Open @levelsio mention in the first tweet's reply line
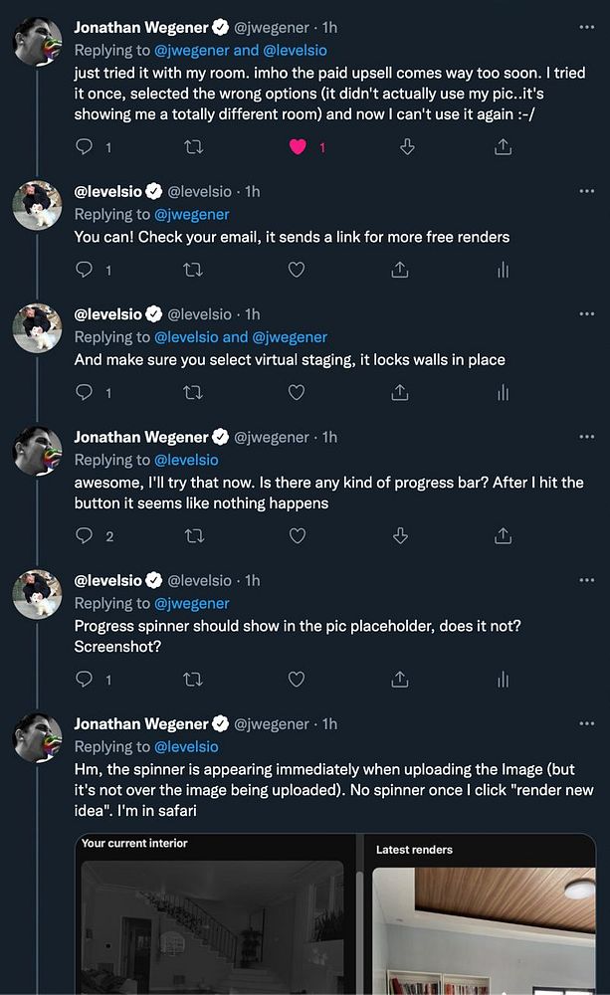Image resolution: width=610 pixels, height=995 pixels. click(296, 50)
